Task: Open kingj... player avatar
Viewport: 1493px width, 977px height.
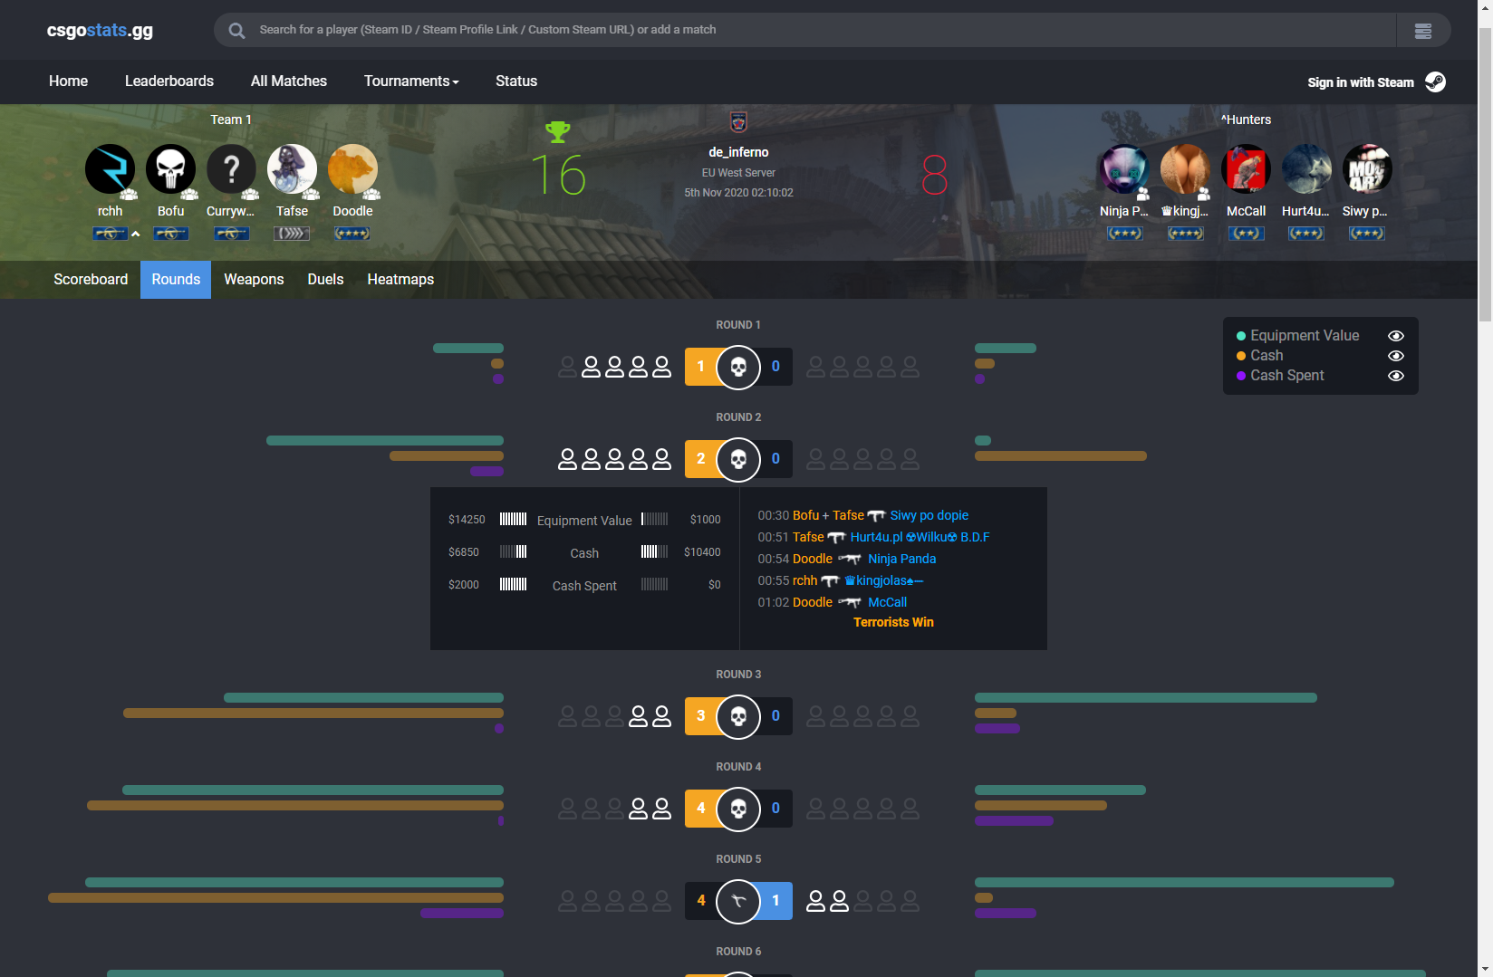Action: 1185,169
